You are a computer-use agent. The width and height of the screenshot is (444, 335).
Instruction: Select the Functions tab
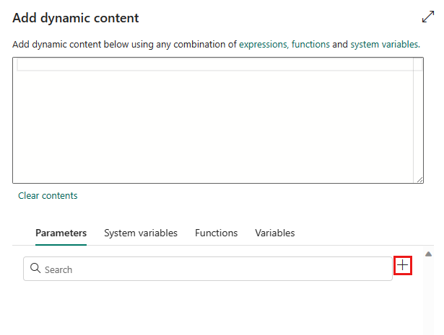(x=216, y=233)
